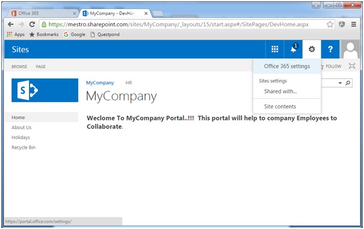Screen dimensions: 364x229
Task: Click the MyCompany page title
Action: click(x=122, y=97)
